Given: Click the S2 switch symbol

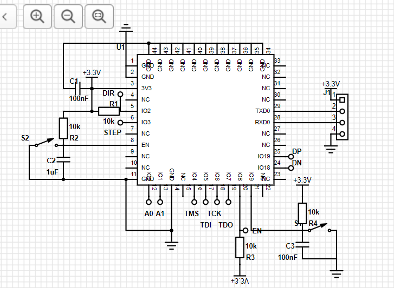Looking at the screenshot, I should pyautogui.click(x=46, y=143).
